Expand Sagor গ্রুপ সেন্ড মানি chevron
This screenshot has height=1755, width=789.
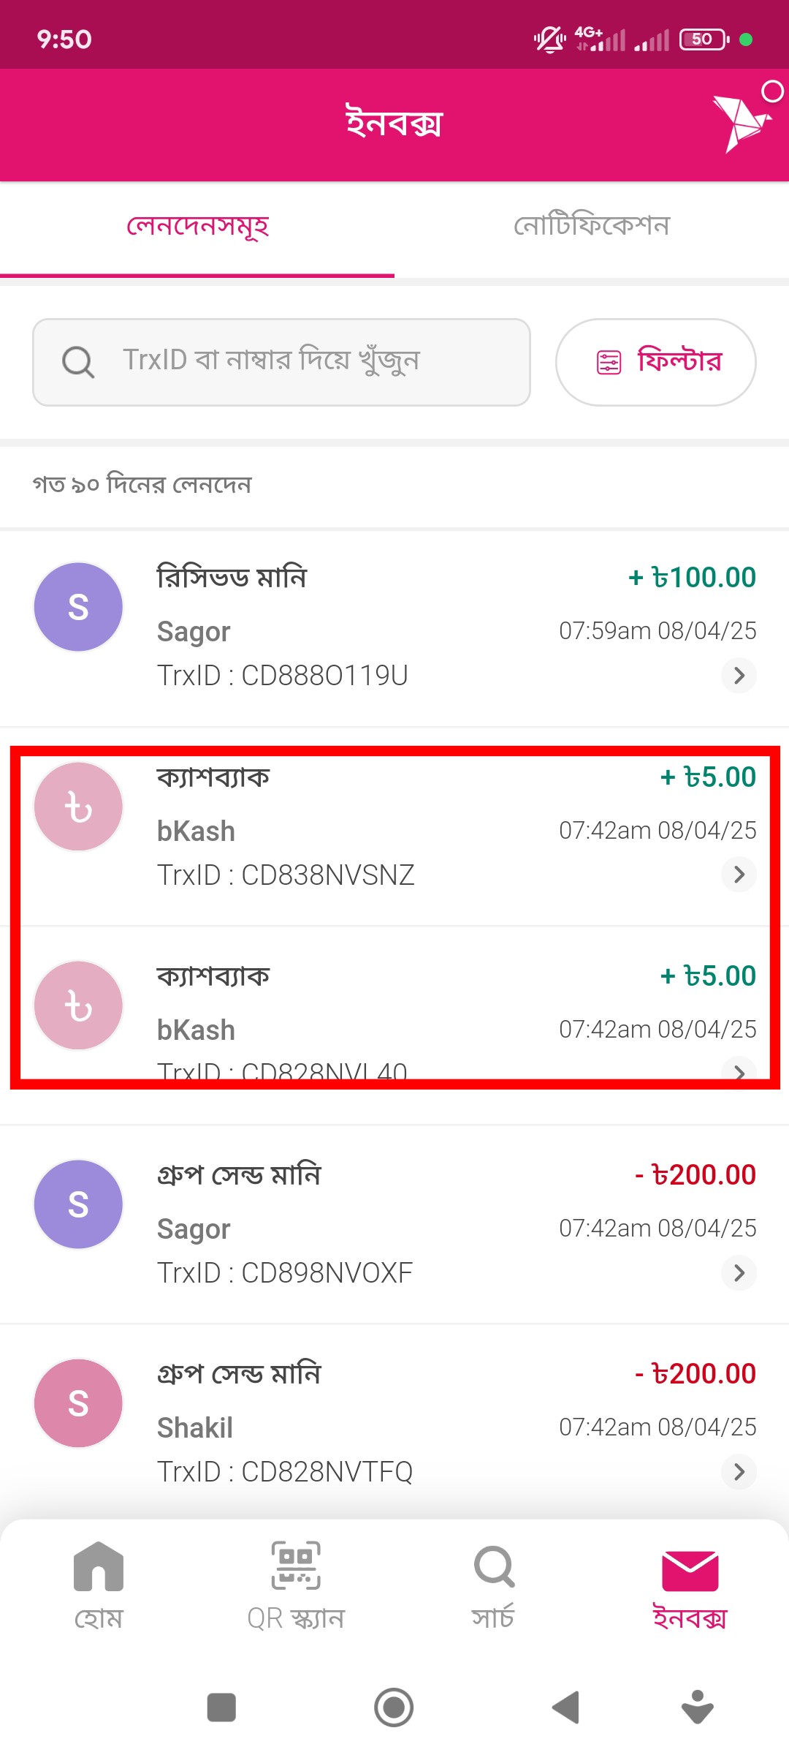coord(739,1272)
